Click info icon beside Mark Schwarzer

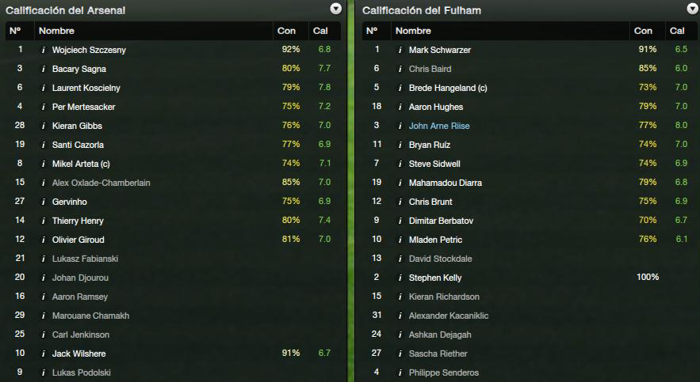point(400,50)
